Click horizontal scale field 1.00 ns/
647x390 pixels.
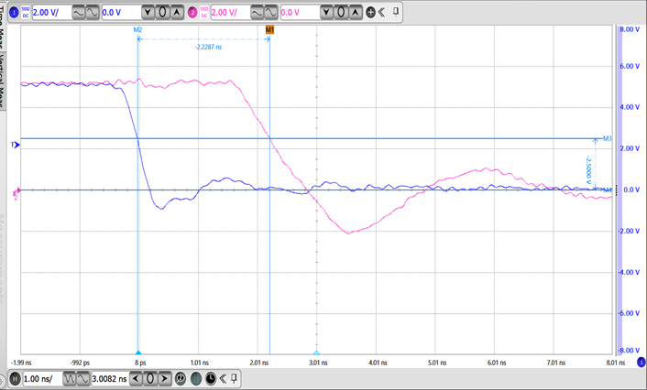point(41,378)
